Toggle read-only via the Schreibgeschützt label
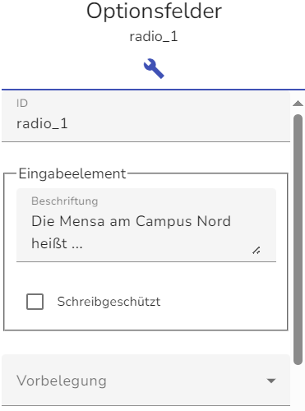 point(109,302)
